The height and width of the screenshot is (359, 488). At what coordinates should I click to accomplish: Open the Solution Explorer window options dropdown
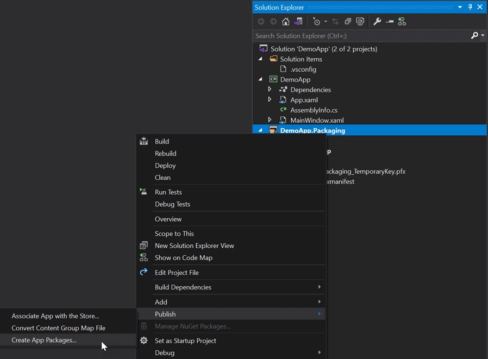click(460, 7)
